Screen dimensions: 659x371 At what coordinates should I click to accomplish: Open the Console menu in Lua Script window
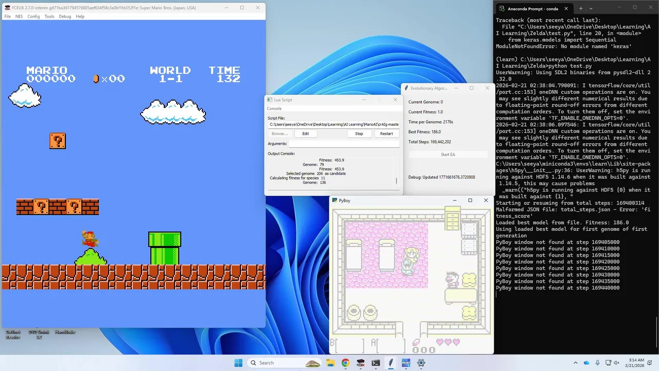(274, 108)
